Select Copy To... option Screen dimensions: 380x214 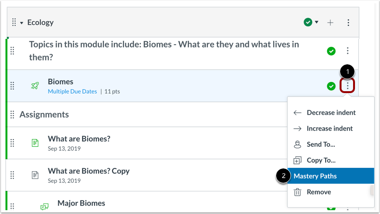[x=321, y=160]
